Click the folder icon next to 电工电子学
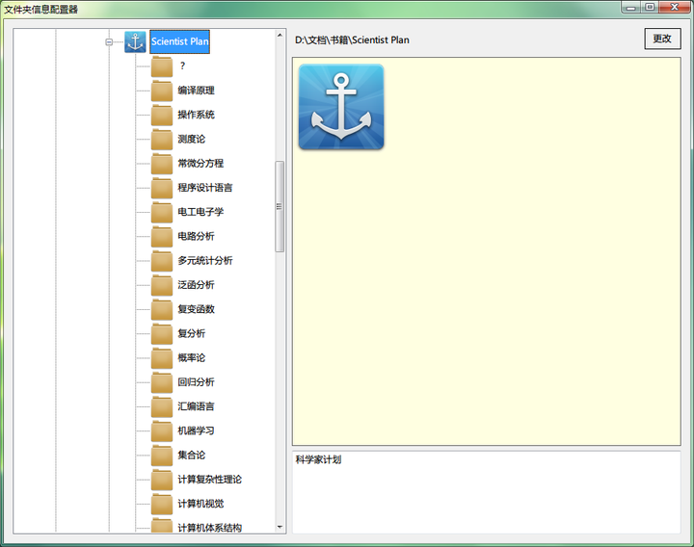The image size is (694, 547). pos(162,212)
